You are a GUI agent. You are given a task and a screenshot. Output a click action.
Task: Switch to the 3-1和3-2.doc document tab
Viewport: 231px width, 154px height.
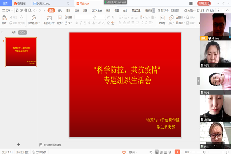click(x=43, y=3)
